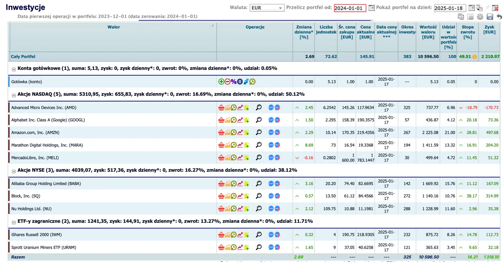Click the calendar icon right of 2025-01-18
The height and width of the screenshot is (262, 503).
tap(471, 8)
